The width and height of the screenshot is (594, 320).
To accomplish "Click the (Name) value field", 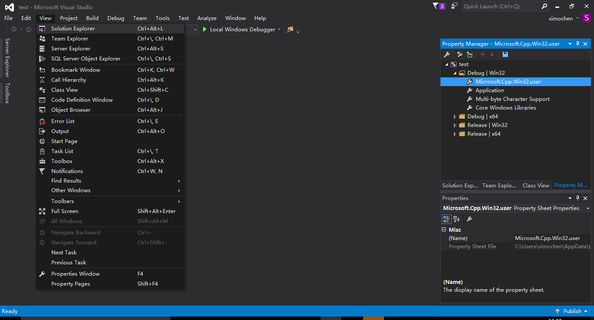I will pyautogui.click(x=552, y=238).
